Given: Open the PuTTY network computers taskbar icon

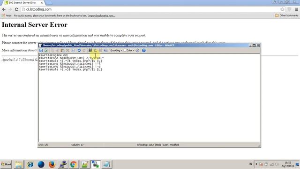Looking at the screenshot, I should click(63, 164).
